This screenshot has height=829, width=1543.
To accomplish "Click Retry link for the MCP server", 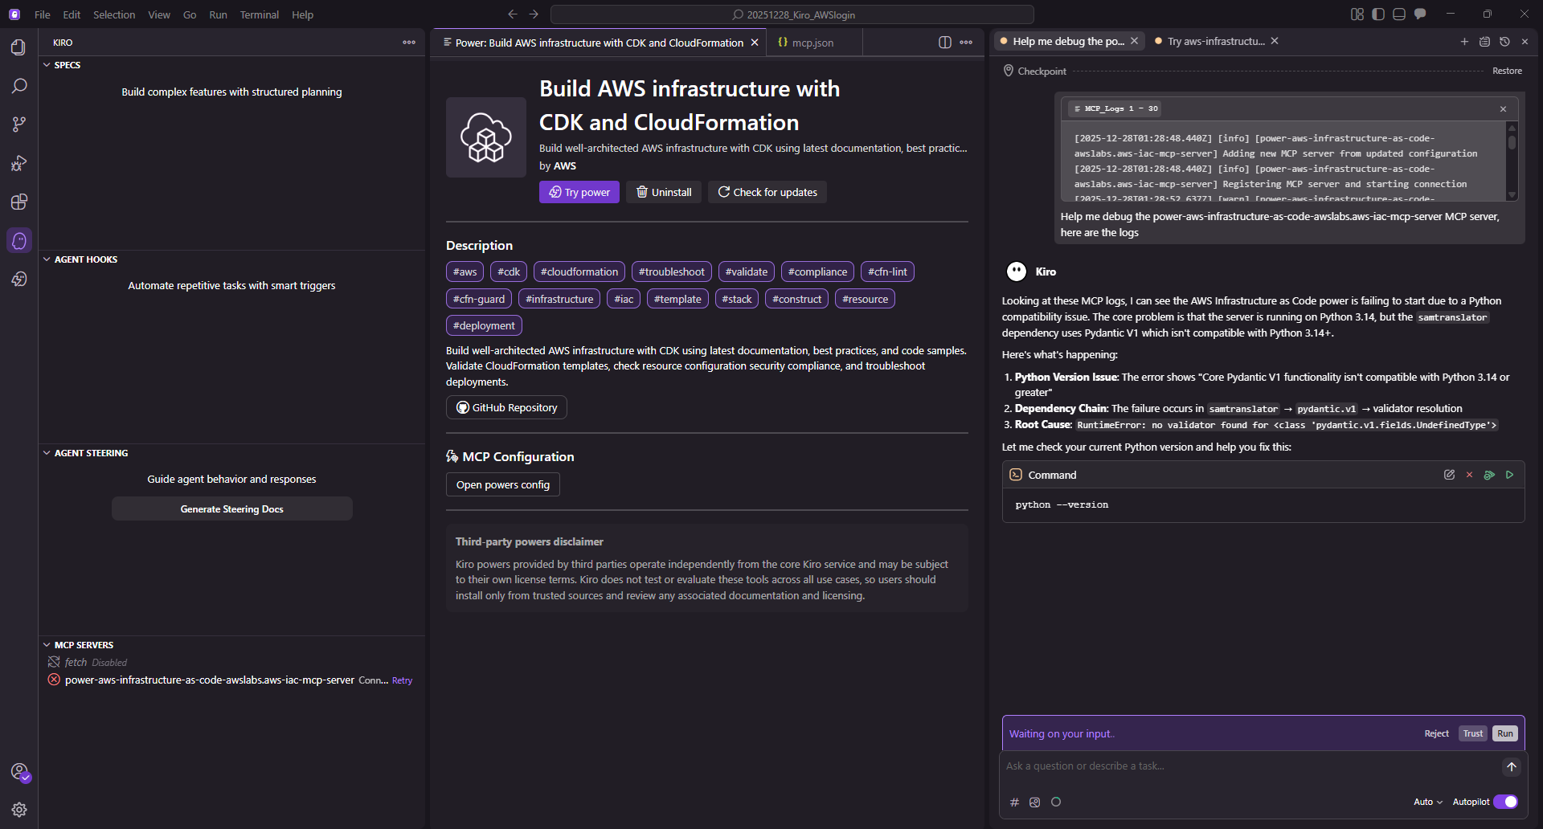I will [402, 680].
